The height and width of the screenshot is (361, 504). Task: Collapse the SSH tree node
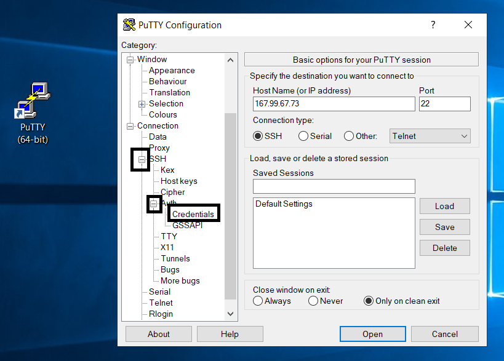[x=142, y=159]
